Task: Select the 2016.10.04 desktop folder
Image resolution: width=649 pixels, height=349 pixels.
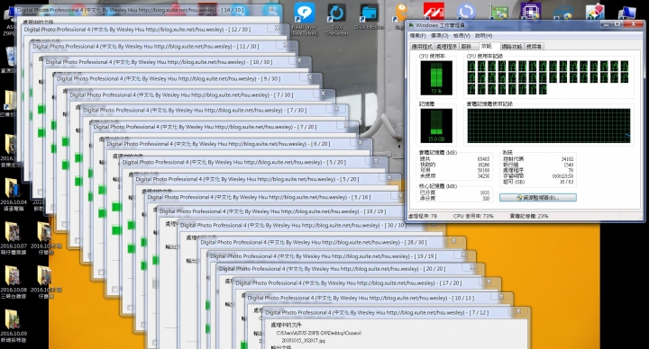Action: [14, 193]
